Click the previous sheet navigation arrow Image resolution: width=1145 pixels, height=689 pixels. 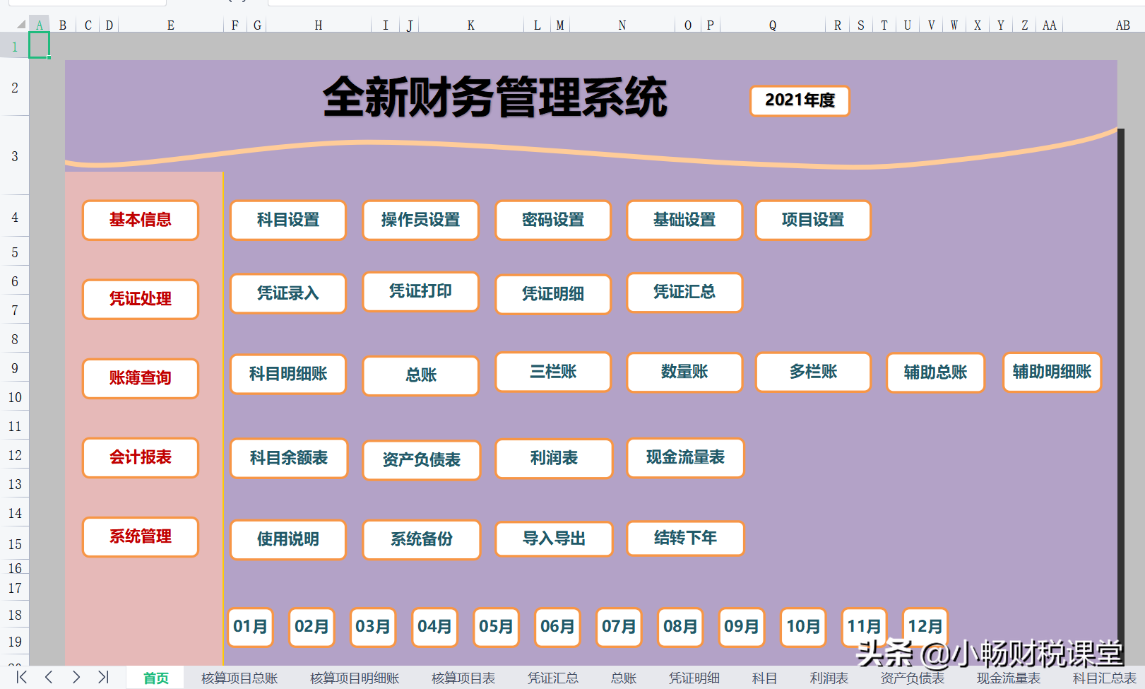[47, 677]
